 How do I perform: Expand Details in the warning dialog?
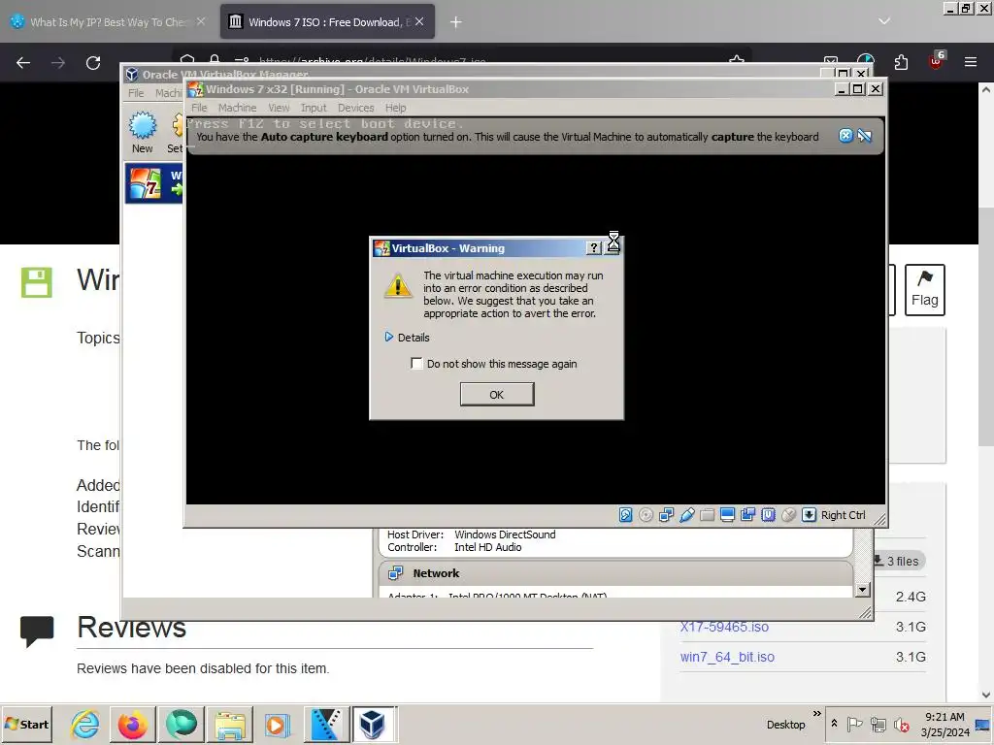click(x=407, y=337)
